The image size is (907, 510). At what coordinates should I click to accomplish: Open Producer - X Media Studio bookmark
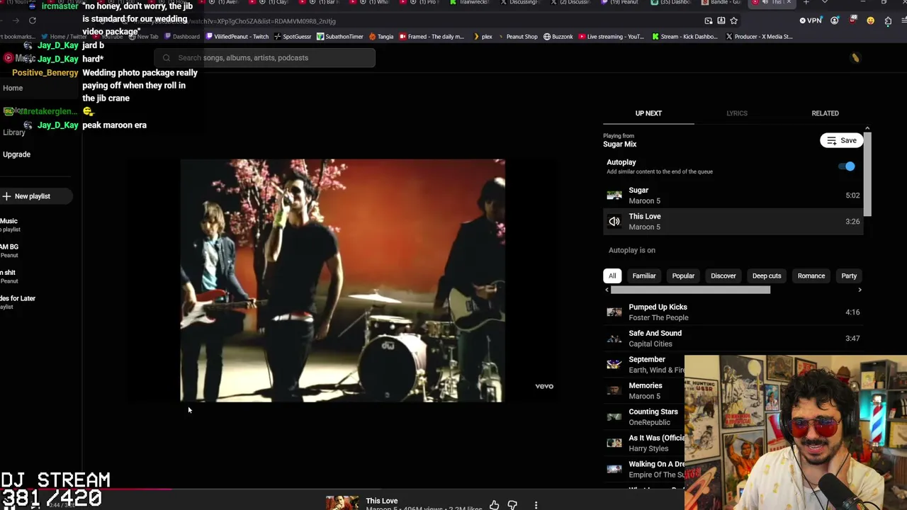coord(759,37)
